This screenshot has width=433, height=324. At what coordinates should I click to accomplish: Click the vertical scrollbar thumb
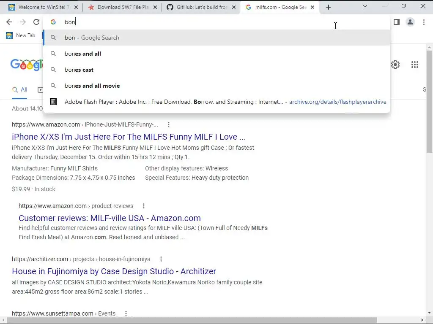tap(429, 101)
